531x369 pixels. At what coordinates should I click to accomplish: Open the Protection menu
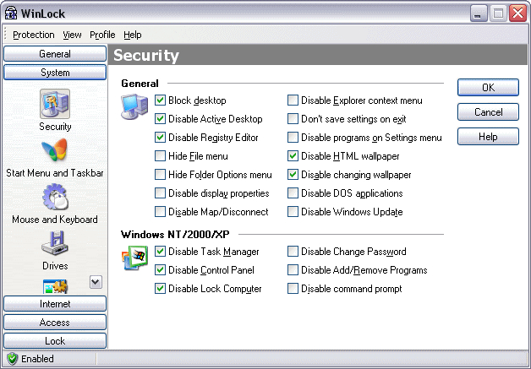[33, 35]
